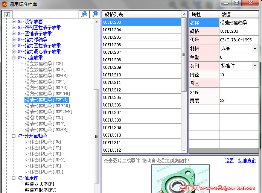
Task: Select UCFLU305 in the spec list
Action: tap(142, 97)
